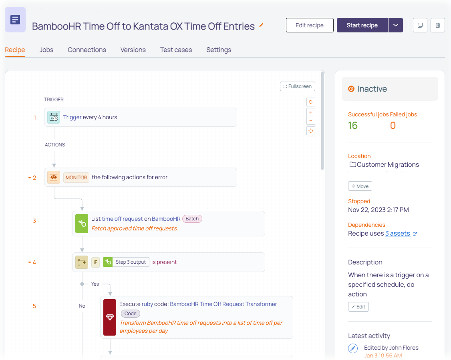This screenshot has height=360, width=451.
Task: Click the 'is present' condition text
Action: click(164, 262)
